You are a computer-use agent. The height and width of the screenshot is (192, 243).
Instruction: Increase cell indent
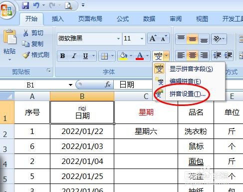click(x=228, y=55)
